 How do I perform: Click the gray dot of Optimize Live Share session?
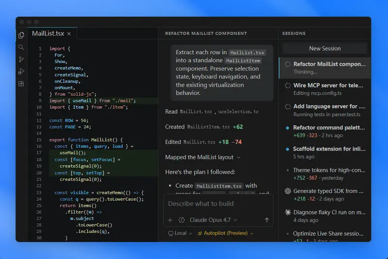[x=287, y=233]
